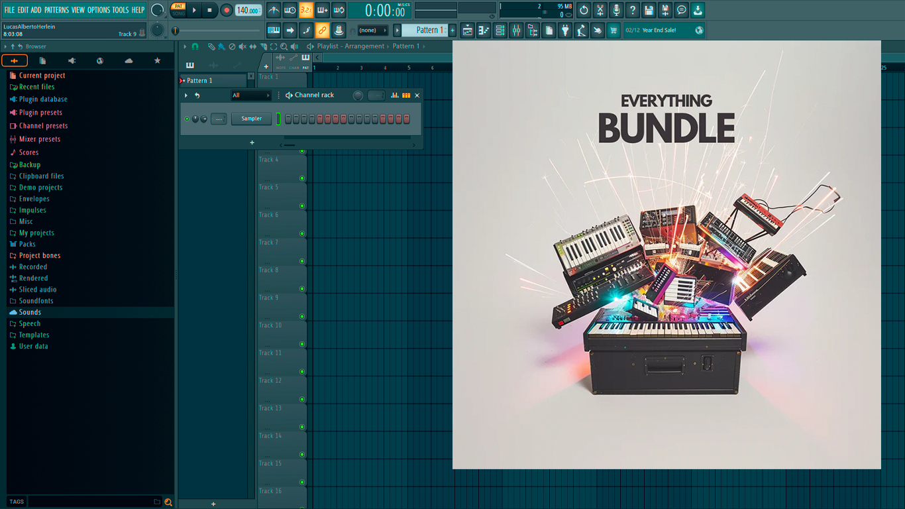Open the Channel rack from the toolbar
The image size is (905, 509).
(x=500, y=30)
